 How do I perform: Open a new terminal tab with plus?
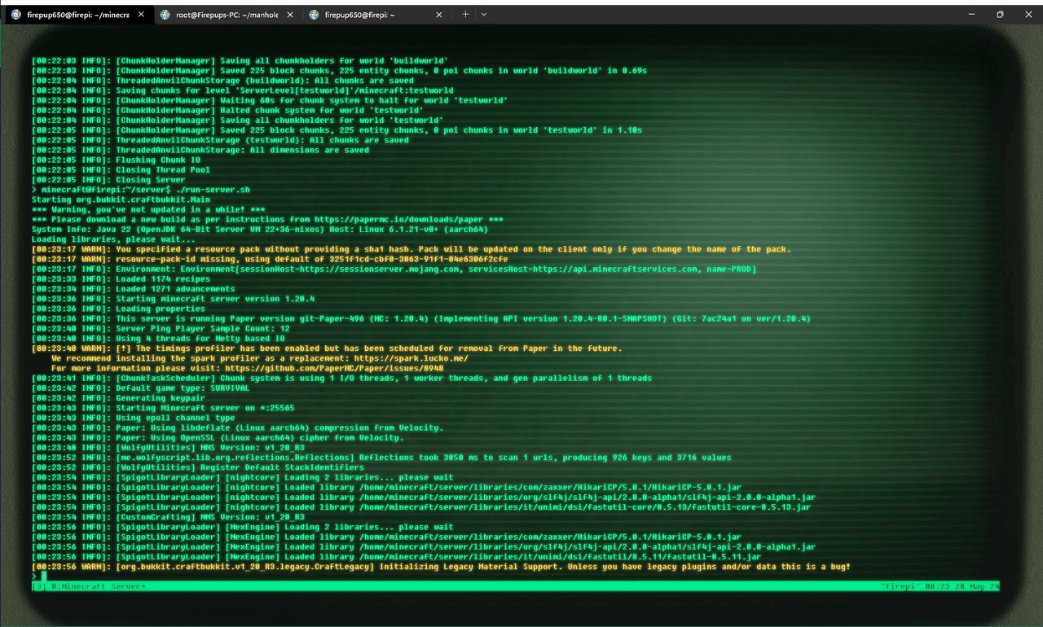coord(465,14)
